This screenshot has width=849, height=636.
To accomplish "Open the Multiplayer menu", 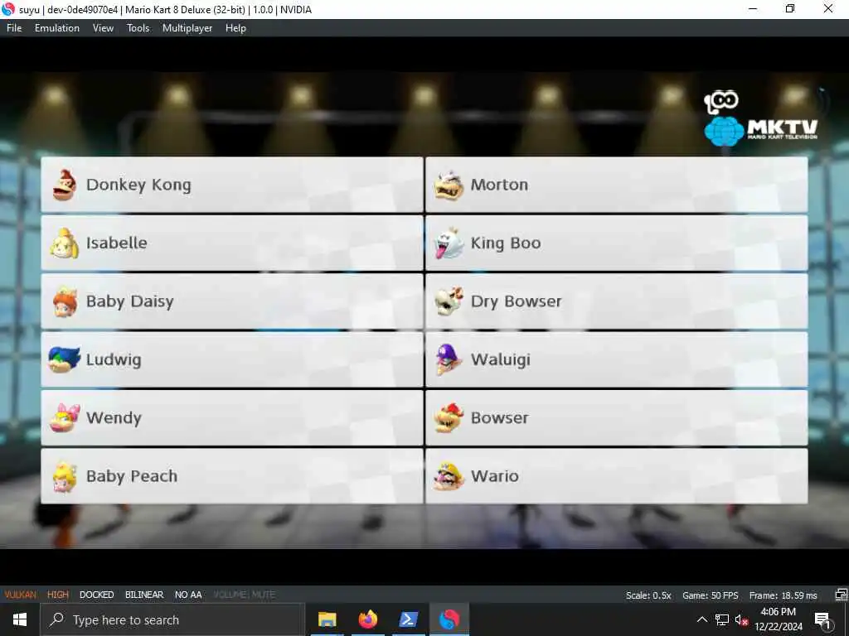I will 187,28.
